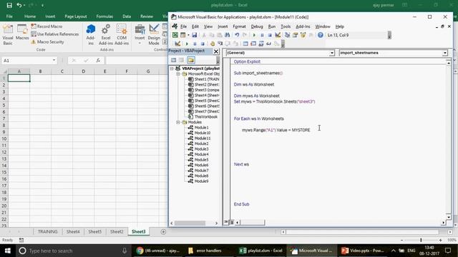Open the Run menu in VBA editor
The height and width of the screenshot is (257, 458).
[272, 26]
